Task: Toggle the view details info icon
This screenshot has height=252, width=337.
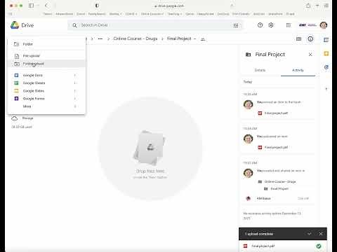Action: click(x=310, y=39)
